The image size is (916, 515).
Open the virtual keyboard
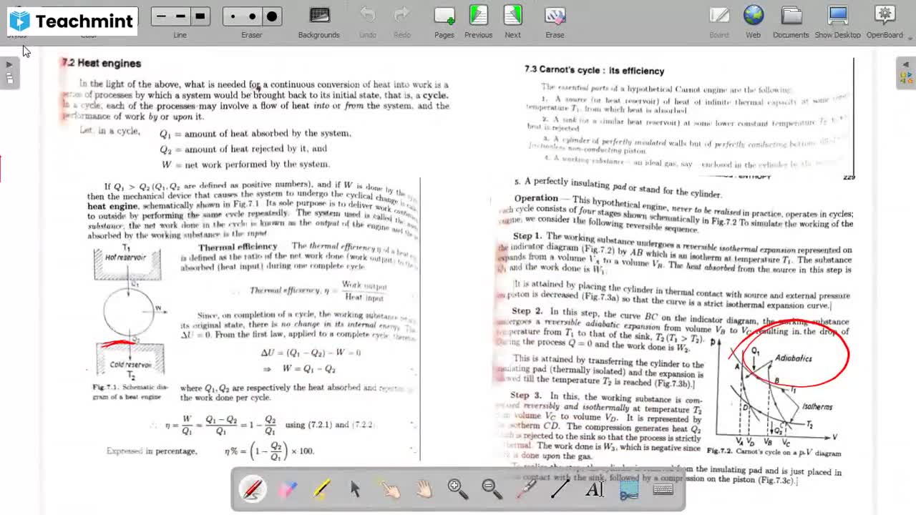663,489
